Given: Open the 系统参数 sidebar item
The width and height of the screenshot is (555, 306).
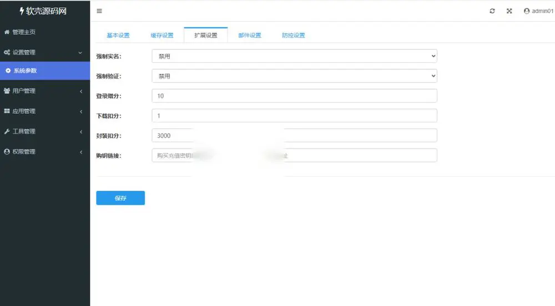Looking at the screenshot, I should click(x=45, y=70).
